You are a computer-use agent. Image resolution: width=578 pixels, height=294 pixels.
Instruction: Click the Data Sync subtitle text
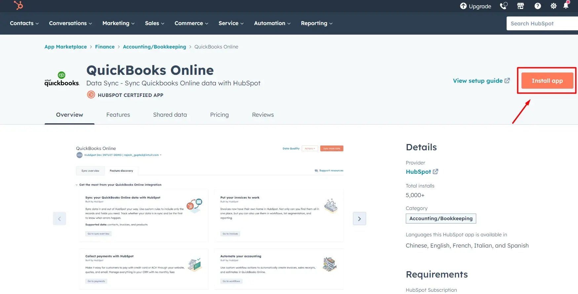point(173,83)
